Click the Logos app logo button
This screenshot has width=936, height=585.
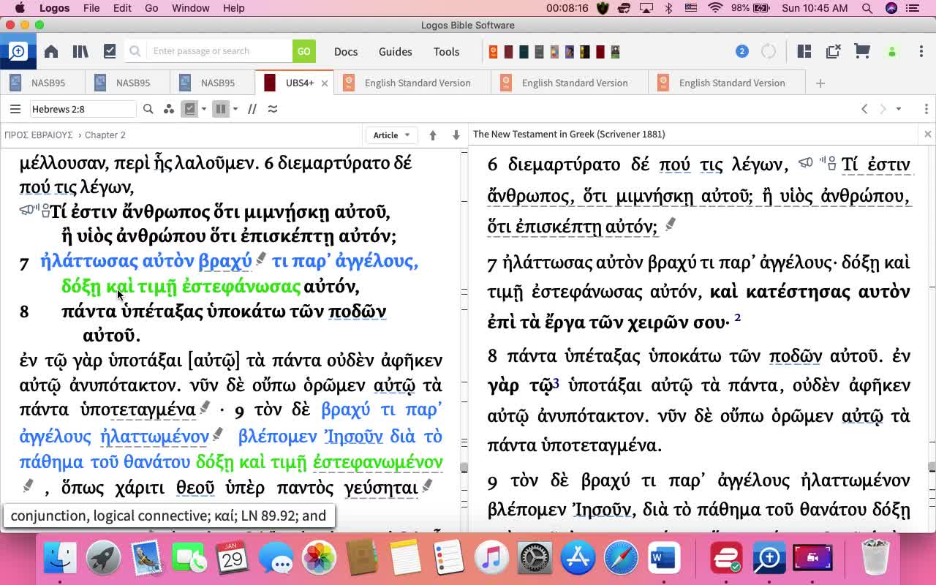(x=18, y=51)
